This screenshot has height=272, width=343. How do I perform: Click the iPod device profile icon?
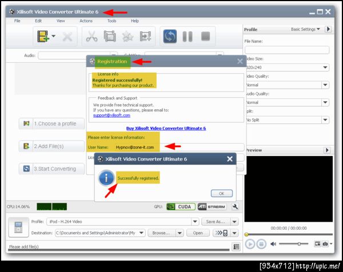coord(18,227)
